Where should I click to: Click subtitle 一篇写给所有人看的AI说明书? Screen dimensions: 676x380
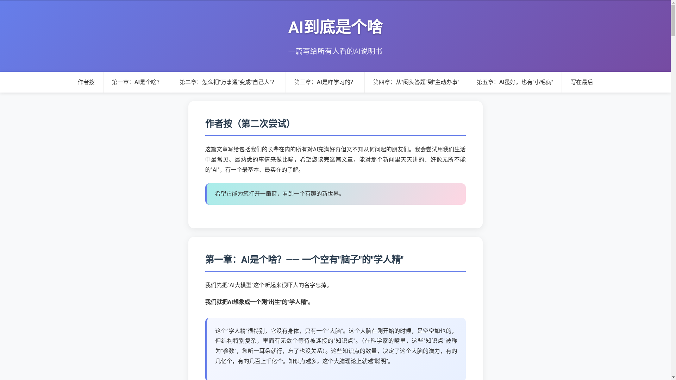click(335, 51)
